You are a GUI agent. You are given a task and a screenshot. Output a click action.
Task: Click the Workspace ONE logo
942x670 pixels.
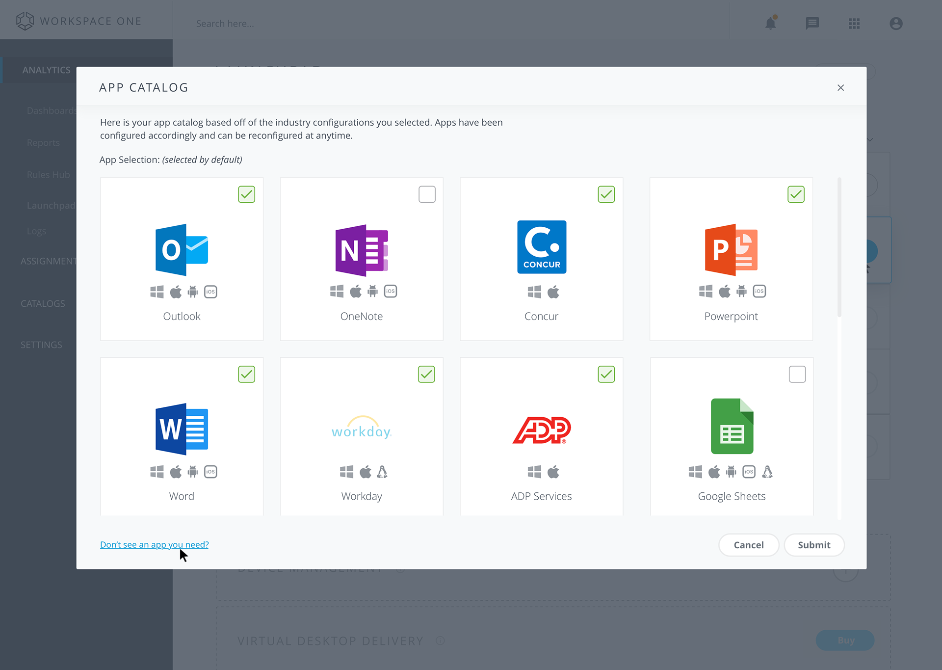pos(78,21)
